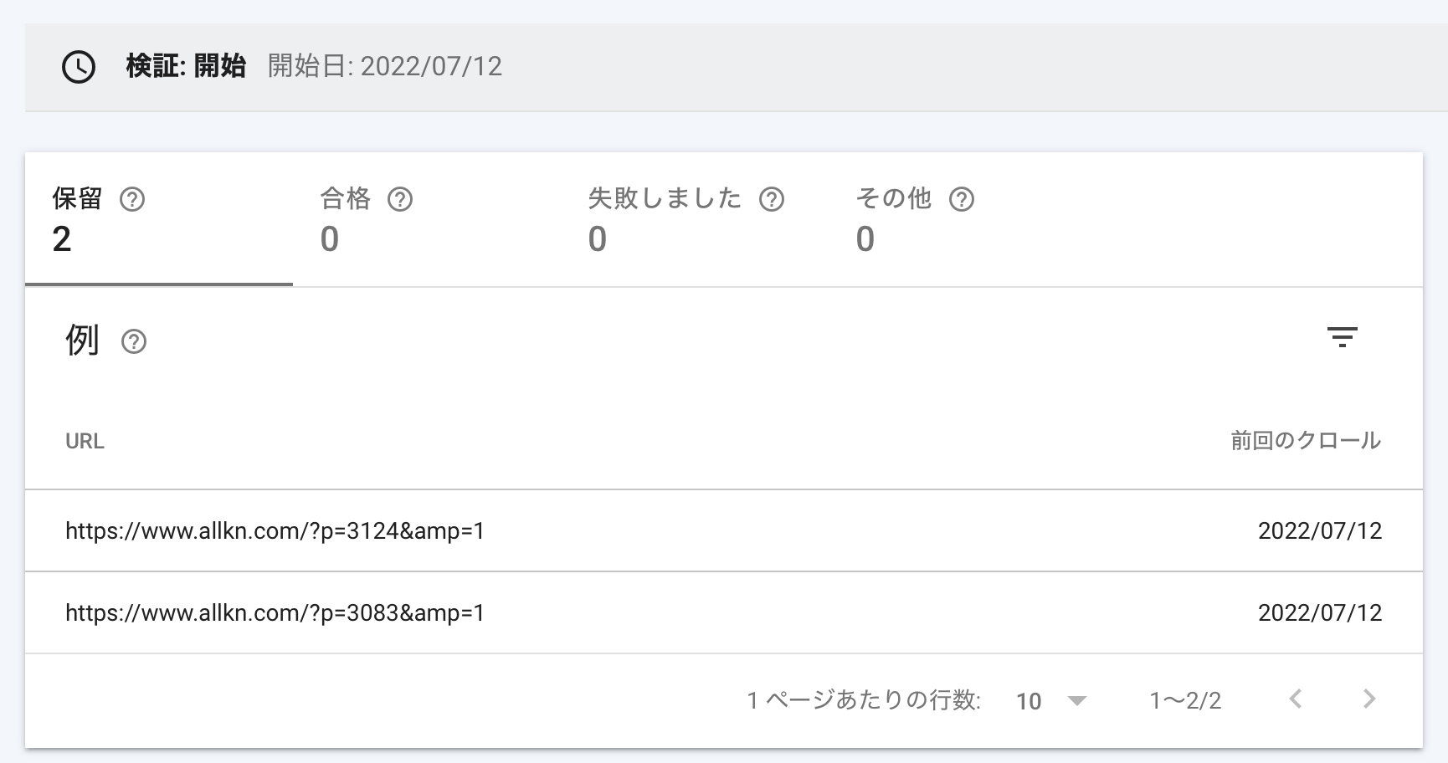Open help icon next to 合格
This screenshot has height=763, width=1448.
[400, 199]
